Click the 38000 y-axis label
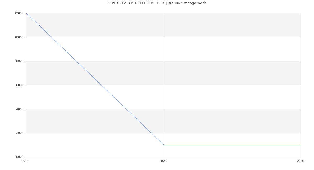 click(x=19, y=61)
